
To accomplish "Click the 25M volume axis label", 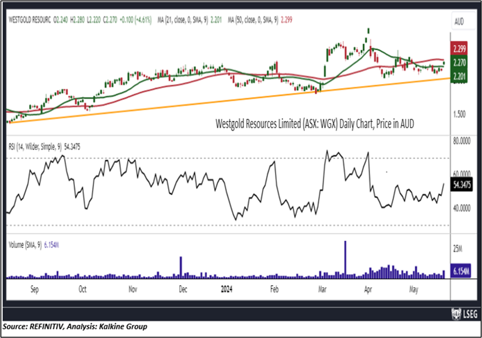I will point(458,249).
